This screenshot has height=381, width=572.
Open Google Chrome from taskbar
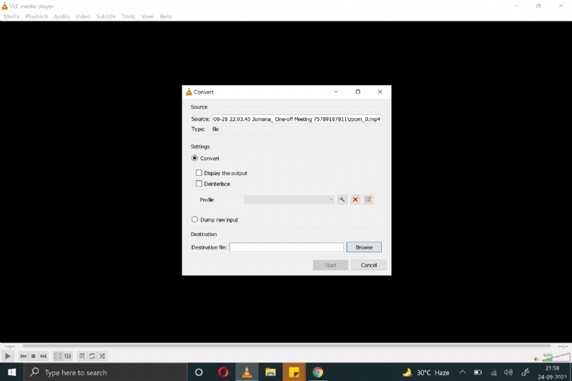click(317, 372)
